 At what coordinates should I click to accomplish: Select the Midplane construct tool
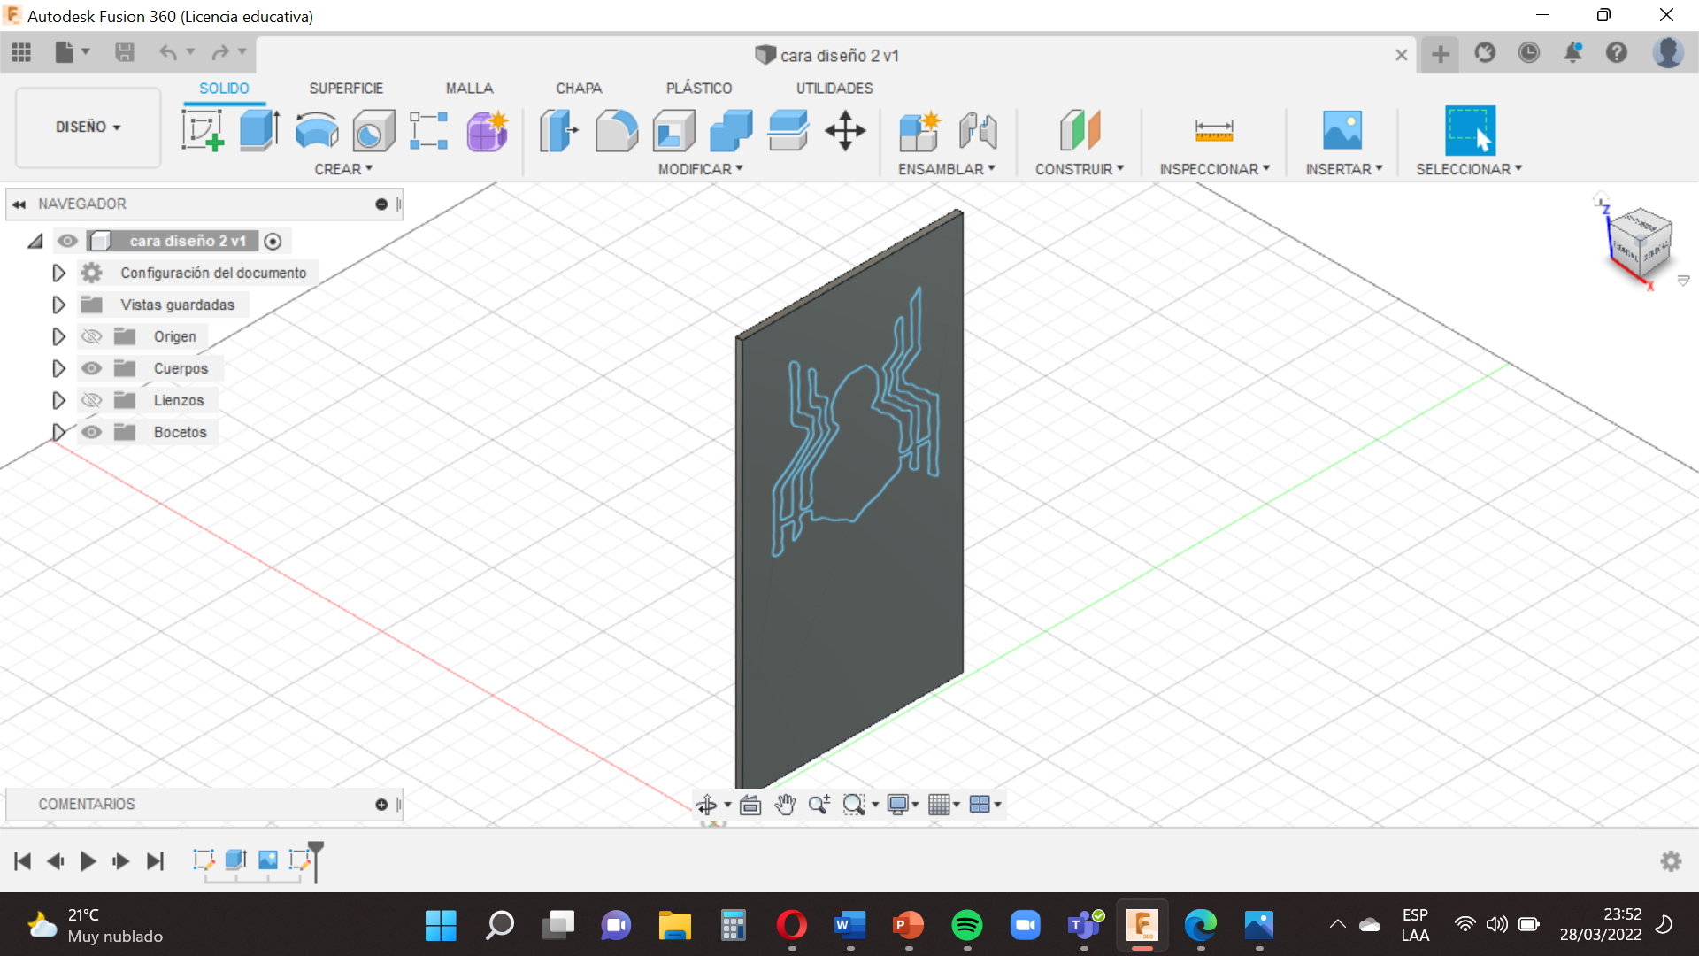tap(1080, 131)
